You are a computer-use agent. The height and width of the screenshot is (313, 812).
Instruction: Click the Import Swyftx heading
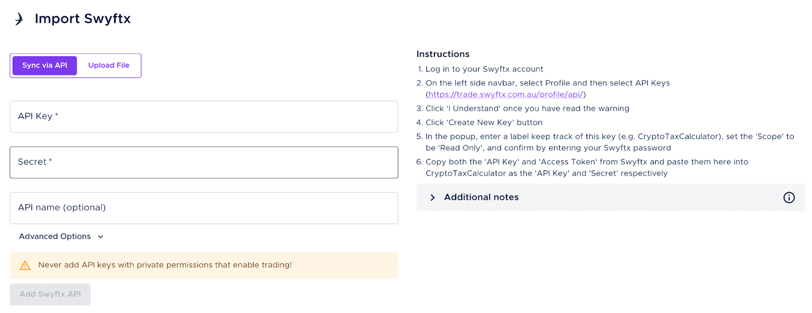click(x=83, y=19)
